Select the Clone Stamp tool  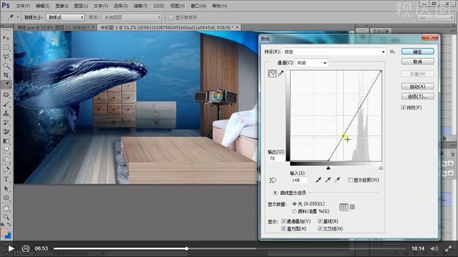point(6,113)
